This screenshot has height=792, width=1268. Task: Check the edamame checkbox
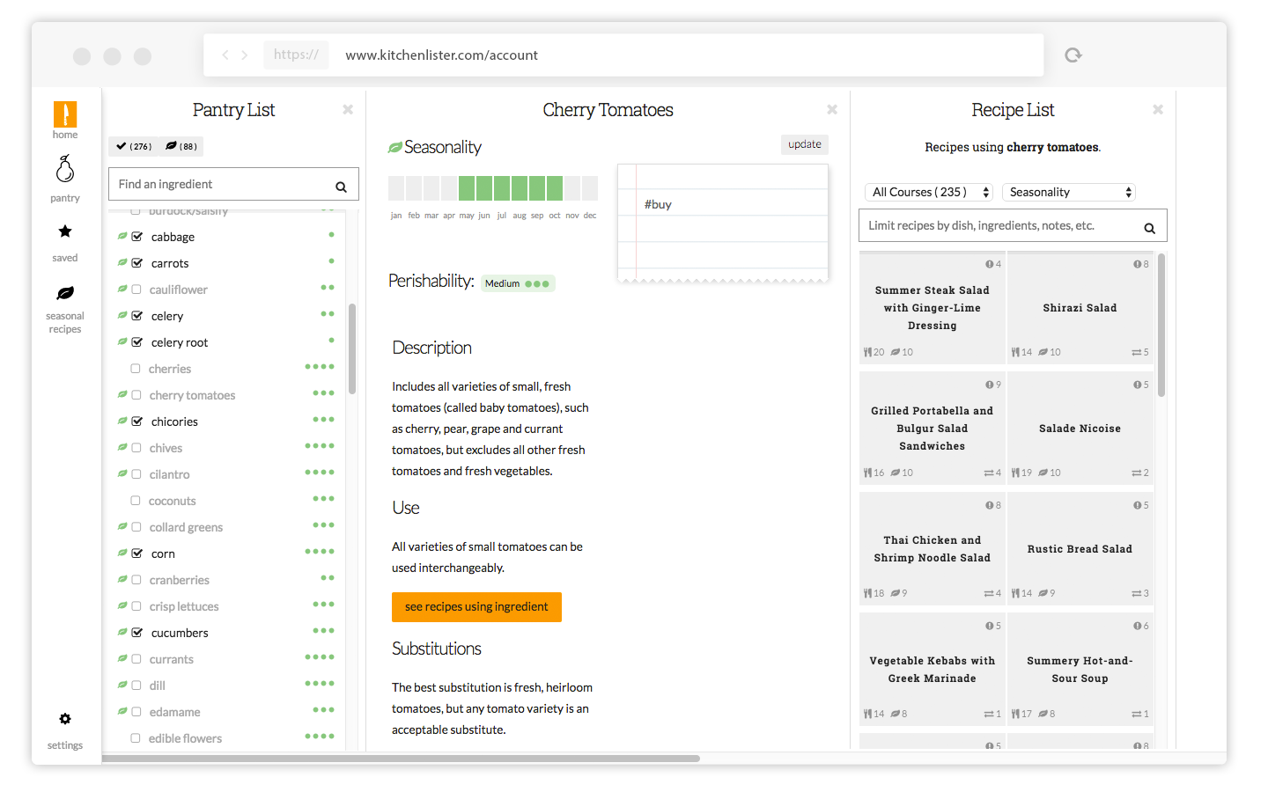click(x=136, y=711)
